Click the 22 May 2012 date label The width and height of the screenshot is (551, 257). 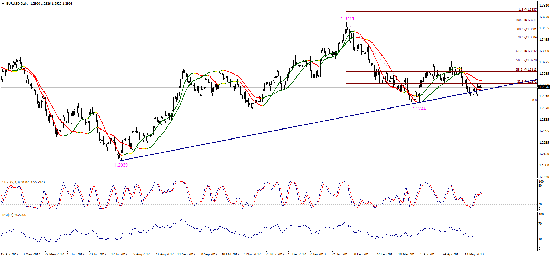click(55, 254)
